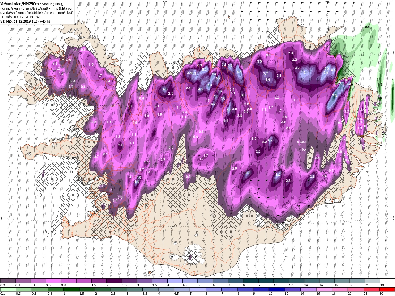Pick the bright pink 0.5 swatch in upper legend
Screen dimensions: 395x296
coord(53,281)
